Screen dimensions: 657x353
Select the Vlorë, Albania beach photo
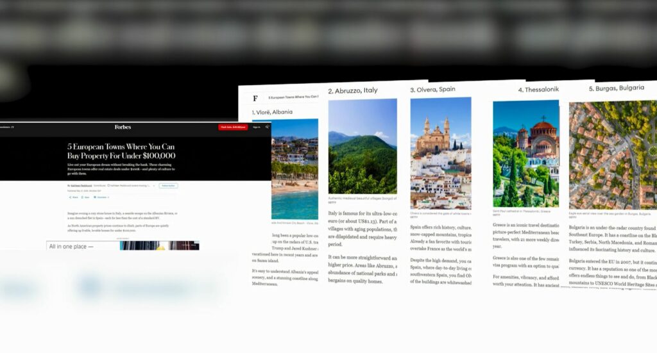click(294, 168)
